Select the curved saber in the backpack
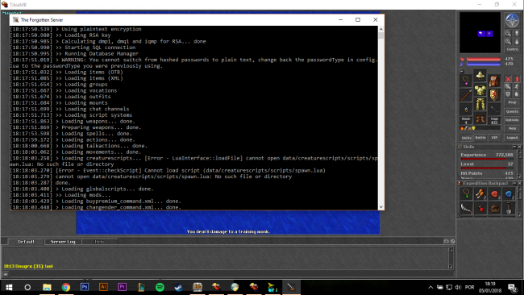 point(466,208)
